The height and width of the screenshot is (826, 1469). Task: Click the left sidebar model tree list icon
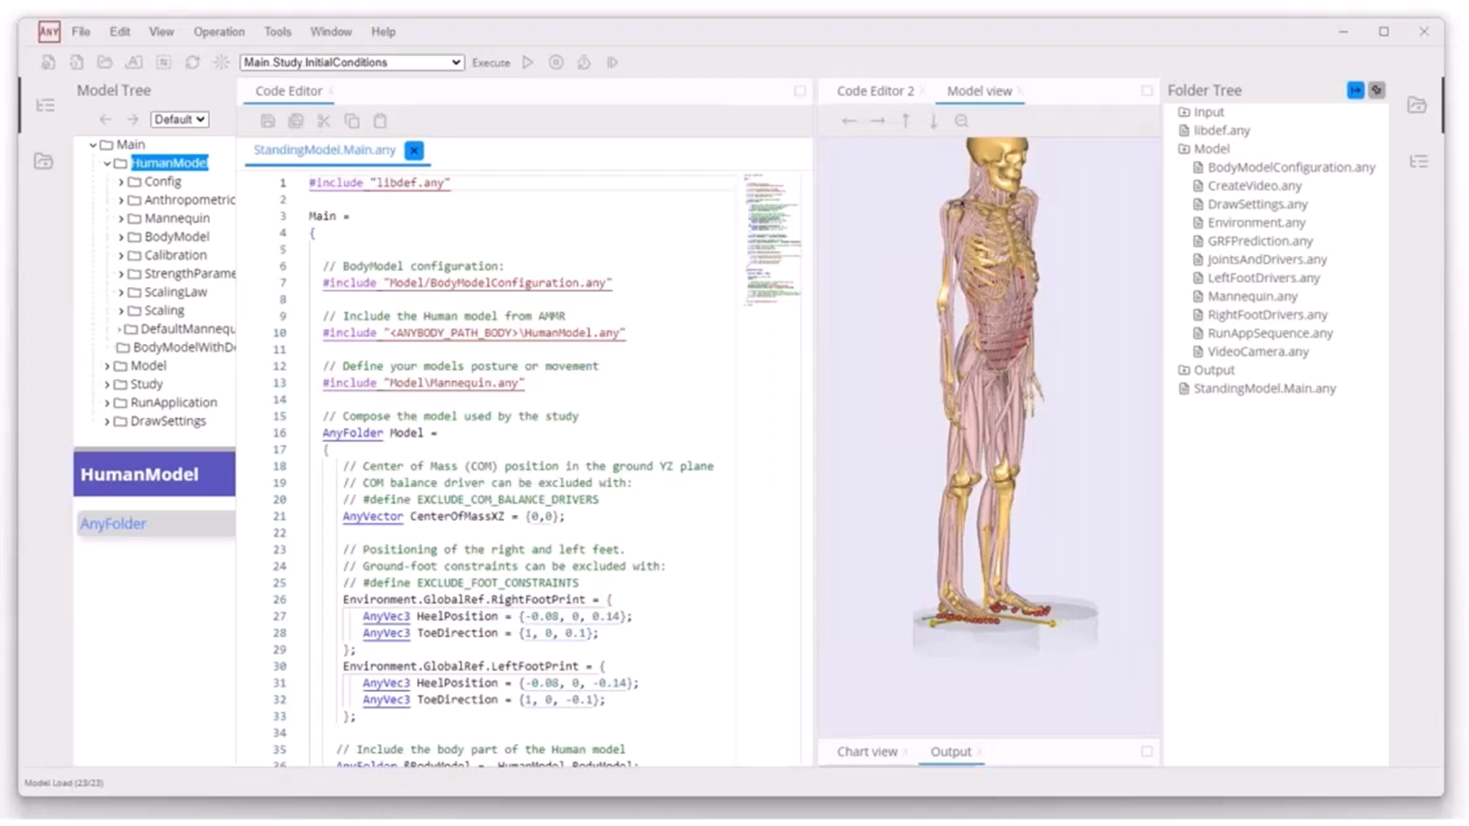[45, 105]
